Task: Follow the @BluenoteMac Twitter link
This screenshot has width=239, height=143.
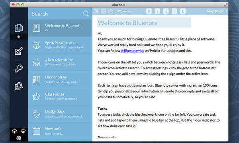Action: (x=132, y=51)
